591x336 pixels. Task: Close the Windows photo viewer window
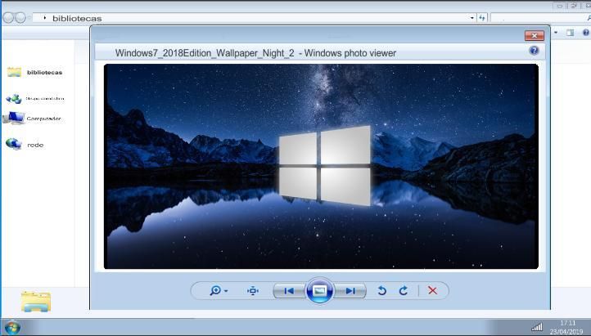[534, 35]
